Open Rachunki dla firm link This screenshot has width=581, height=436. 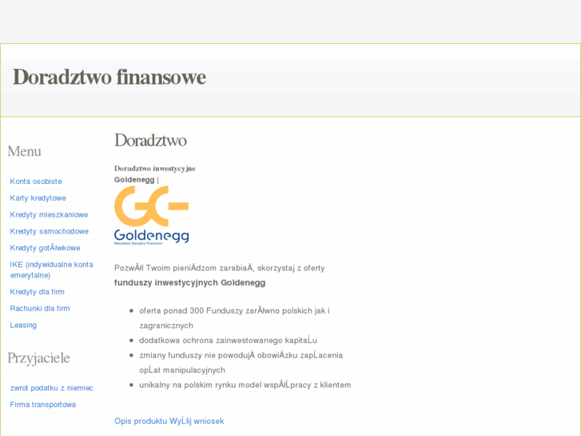coord(40,308)
